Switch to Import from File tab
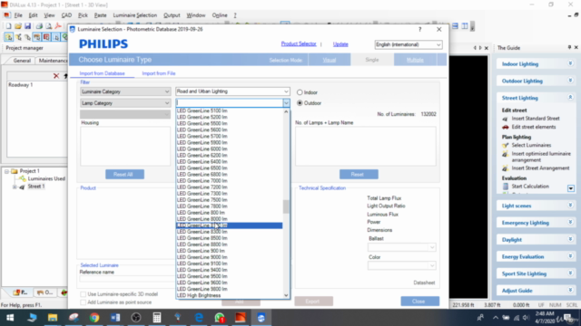The image size is (581, 326). [159, 73]
